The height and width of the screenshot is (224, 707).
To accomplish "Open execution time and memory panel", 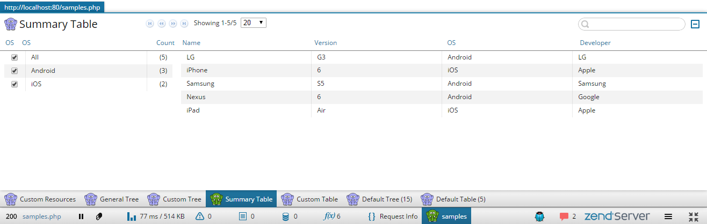I will [x=156, y=216].
